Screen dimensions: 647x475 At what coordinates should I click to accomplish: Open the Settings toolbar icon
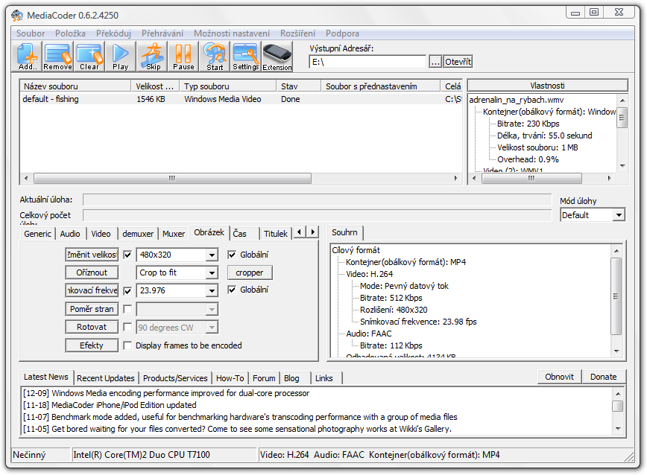246,57
